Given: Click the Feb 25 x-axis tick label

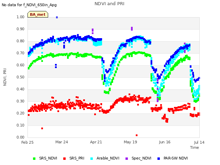Looking at the screenshot, I should [x=27, y=142].
